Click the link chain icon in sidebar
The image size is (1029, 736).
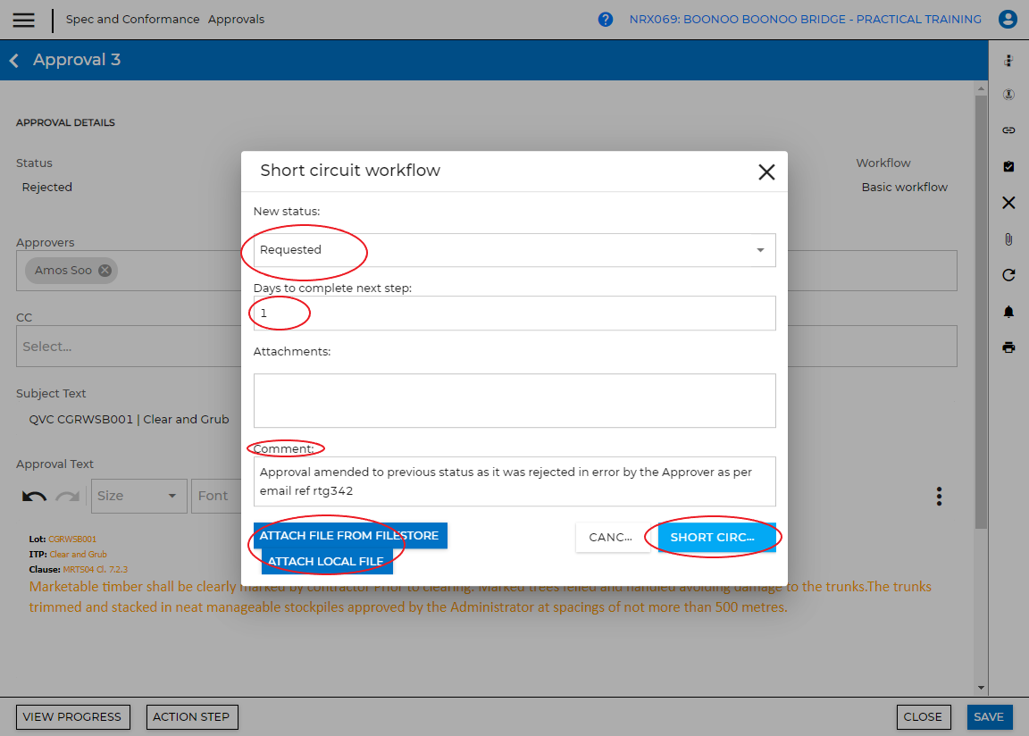1008,130
